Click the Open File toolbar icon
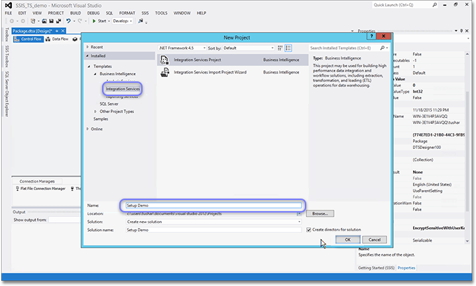Screen dimensions: 476x286 pyautogui.click(x=44, y=21)
